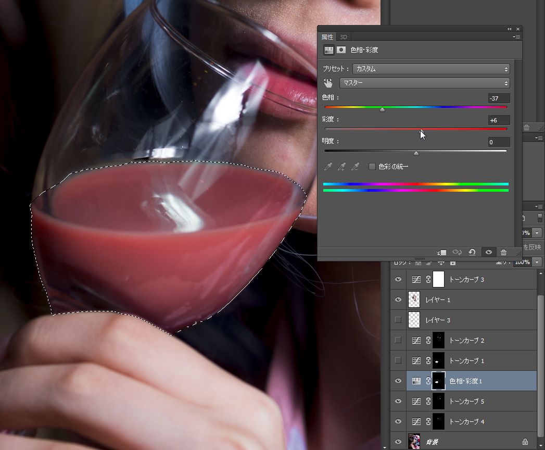Open マスター color range dropdown

pyautogui.click(x=425, y=83)
